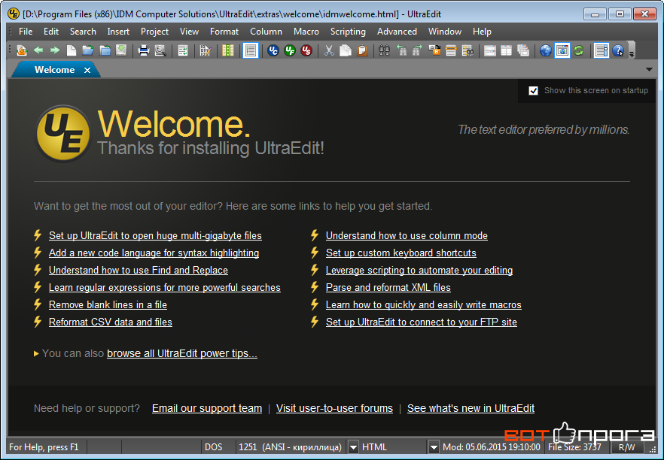Open the Macro menu

point(306,32)
